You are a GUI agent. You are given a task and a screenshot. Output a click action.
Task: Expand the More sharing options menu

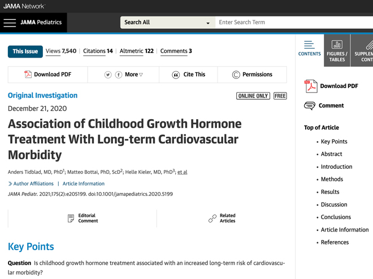[134, 75]
